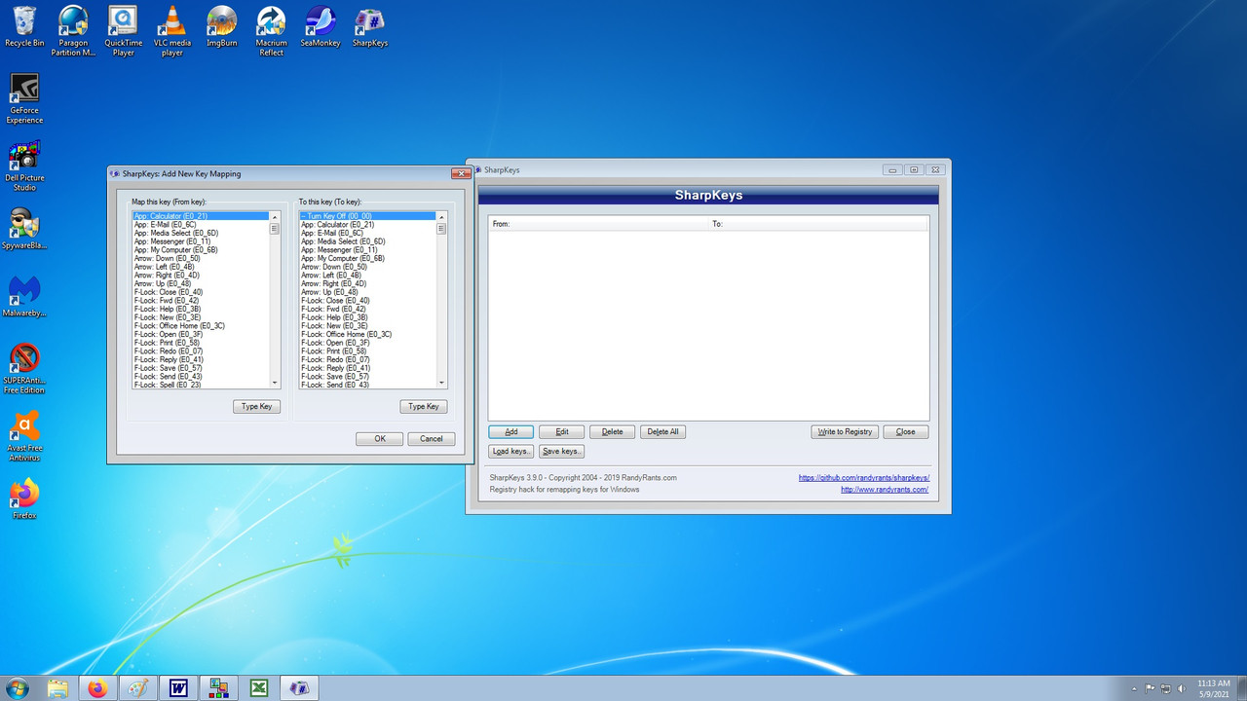Launch Dell Picture Studio desktop icon
Viewport: 1247px width, 701px height.
tap(24, 166)
